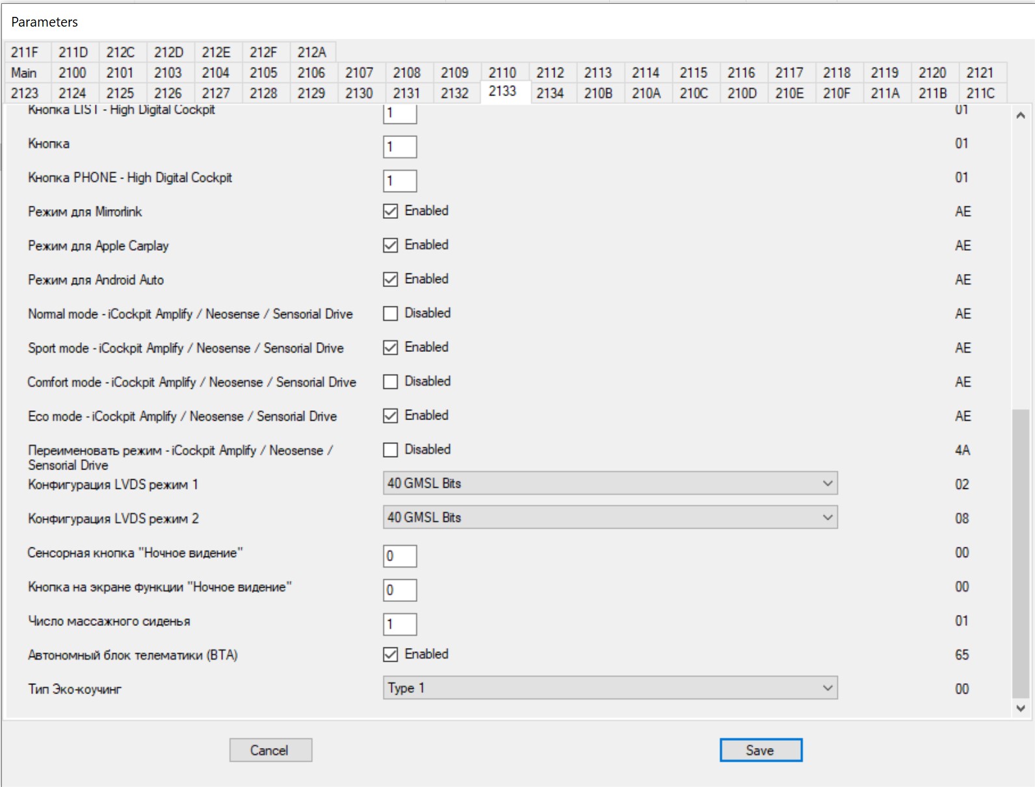The image size is (1035, 787).
Task: Uncheck the Sport mode iCockpit Amplify checkbox
Action: click(x=390, y=347)
